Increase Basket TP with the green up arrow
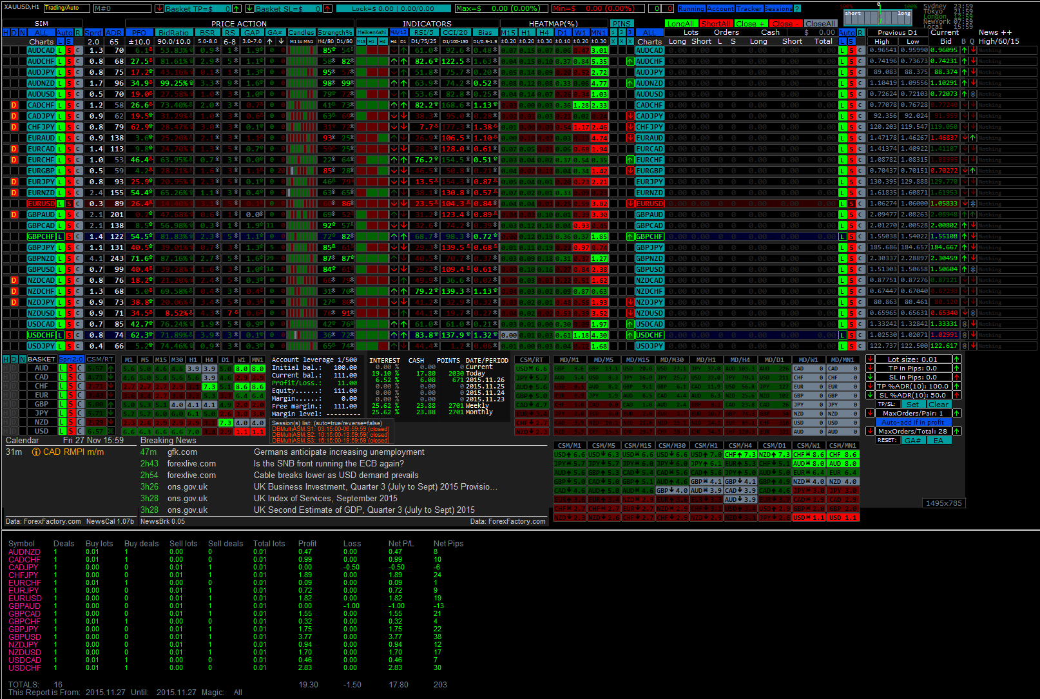This screenshot has width=1040, height=699. tap(236, 8)
